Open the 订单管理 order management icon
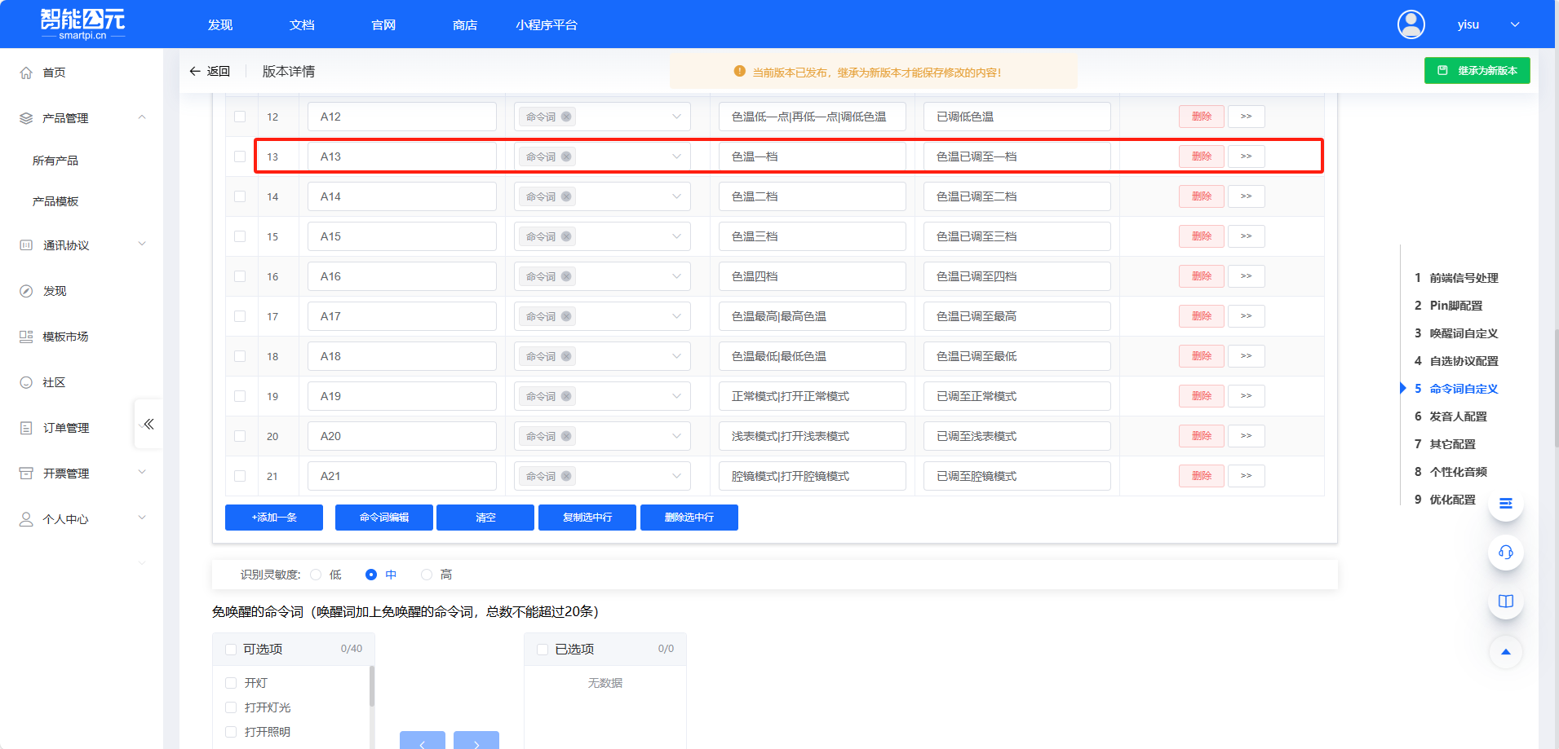The width and height of the screenshot is (1559, 749). pos(26,427)
